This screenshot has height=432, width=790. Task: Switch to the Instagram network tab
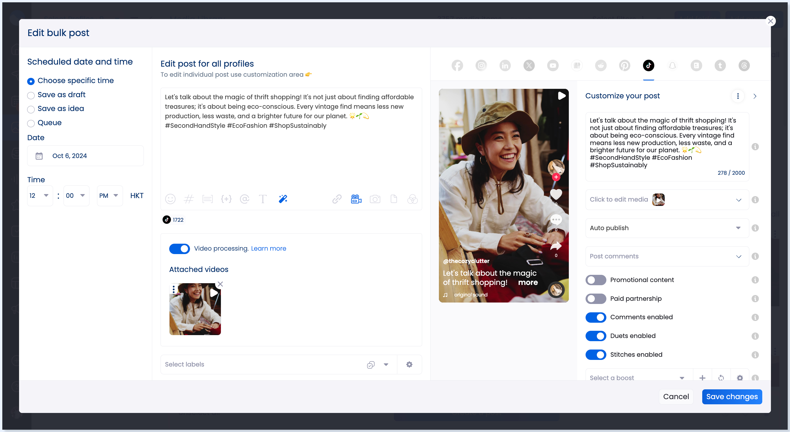coord(481,65)
